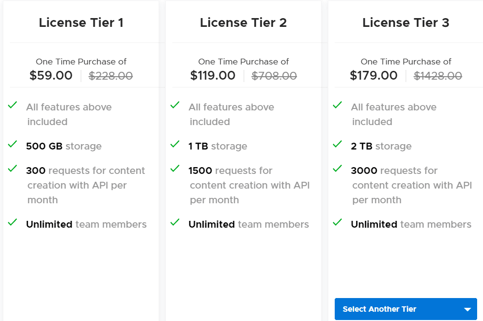
Task: Click the checkmark beside 2 TB storage
Action: pyautogui.click(x=337, y=145)
